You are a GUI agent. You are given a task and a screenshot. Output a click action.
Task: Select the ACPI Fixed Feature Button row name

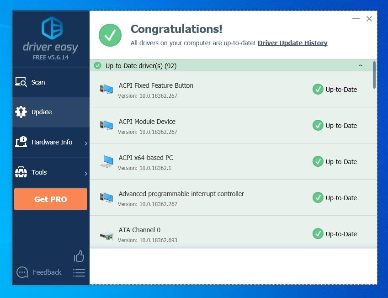[156, 85]
